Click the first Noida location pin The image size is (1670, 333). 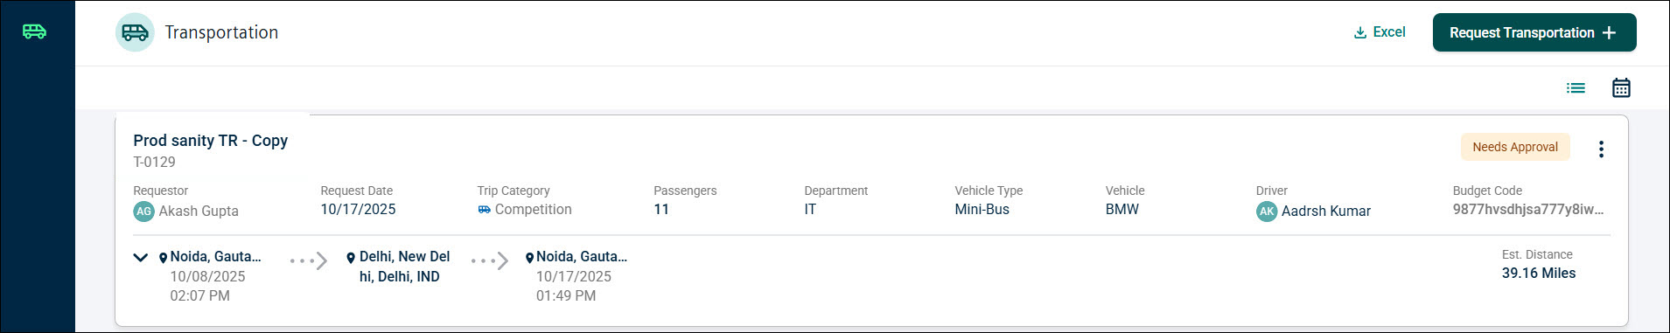click(163, 258)
